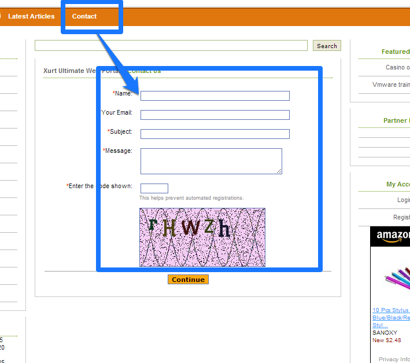
Task: Click the Privacy Info ad link
Action: point(394,360)
